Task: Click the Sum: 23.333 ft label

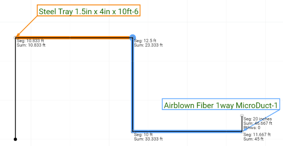Action: [x=148, y=45]
